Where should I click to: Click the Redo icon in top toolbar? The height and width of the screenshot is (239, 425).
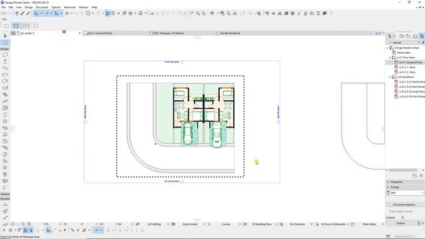[x=10, y=13]
